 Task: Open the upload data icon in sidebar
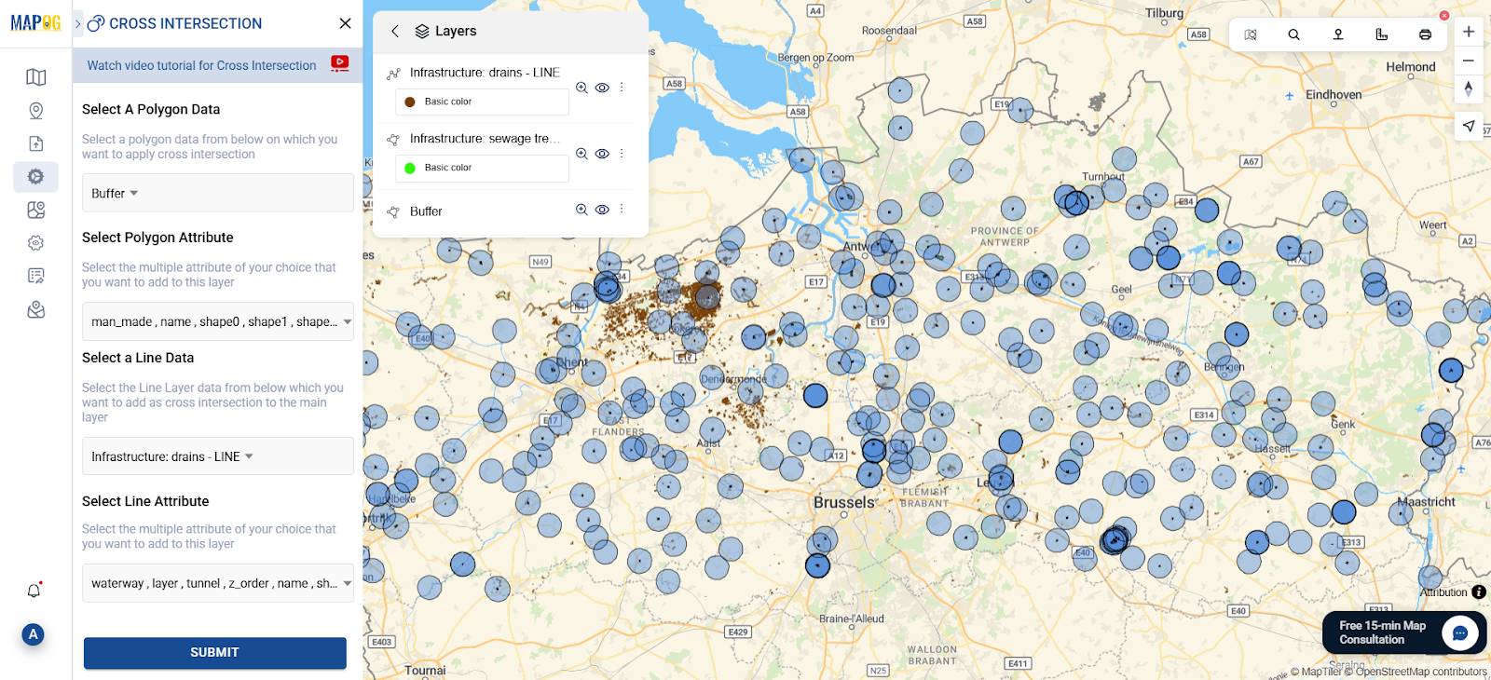(36, 143)
